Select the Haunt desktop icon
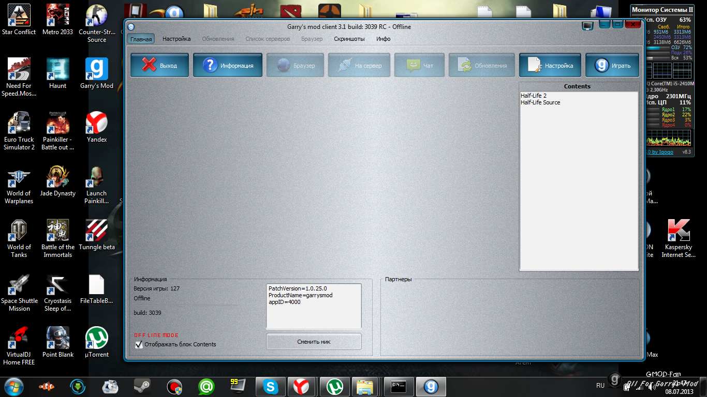This screenshot has width=707, height=397. click(58, 74)
